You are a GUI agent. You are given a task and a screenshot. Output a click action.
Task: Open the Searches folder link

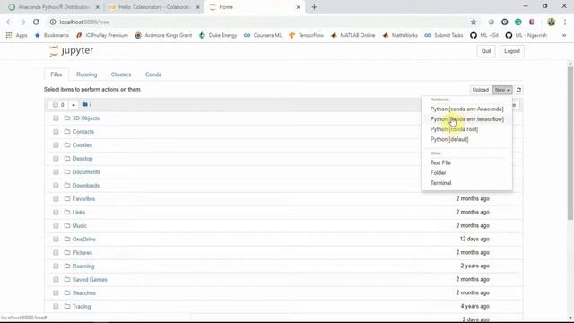coord(83,293)
